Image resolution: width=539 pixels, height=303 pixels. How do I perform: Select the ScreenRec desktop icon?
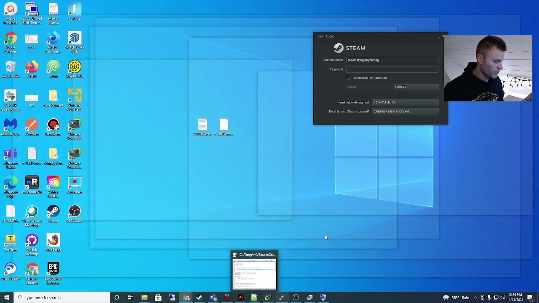pyautogui.click(x=75, y=185)
